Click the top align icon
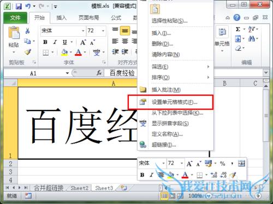Screen dimensions: 273x204 click(x=115, y=30)
